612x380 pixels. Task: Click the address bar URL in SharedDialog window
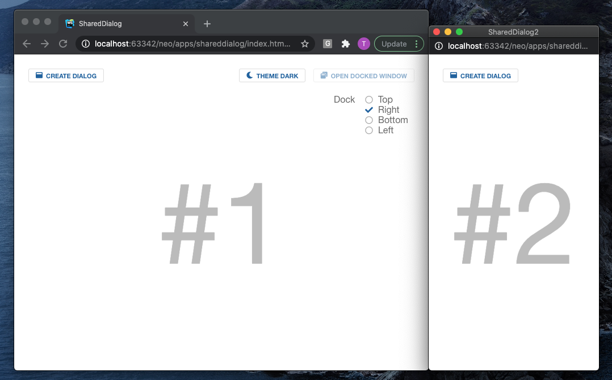(192, 44)
